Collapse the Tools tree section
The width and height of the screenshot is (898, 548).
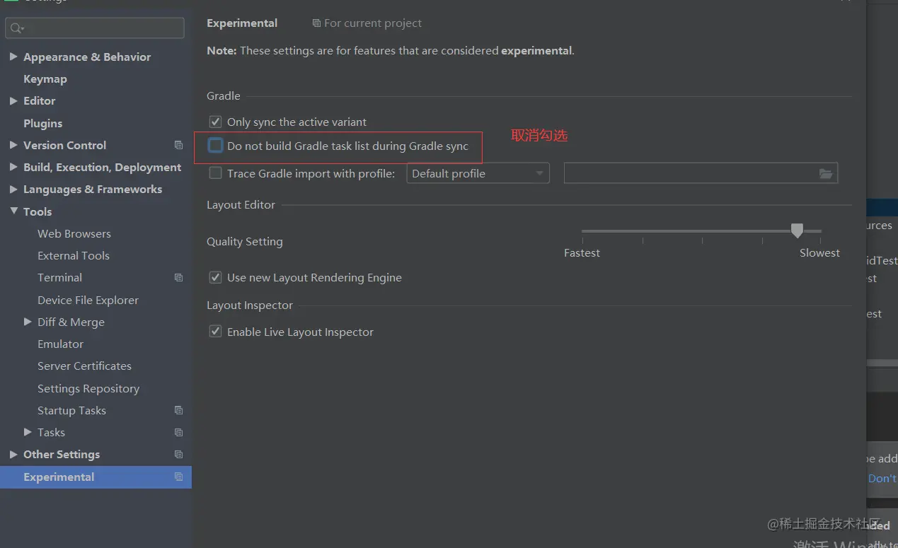[13, 211]
